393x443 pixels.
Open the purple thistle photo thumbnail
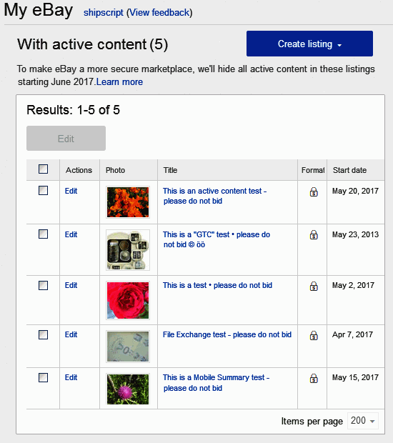(128, 389)
